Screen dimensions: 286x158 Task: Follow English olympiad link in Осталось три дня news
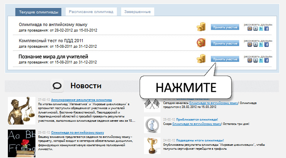pyautogui.click(x=197, y=124)
